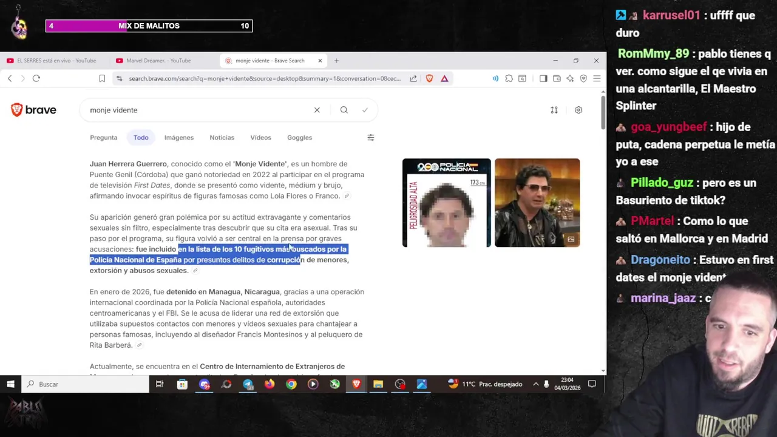777x437 pixels.
Task: Open Discord from the taskbar
Action: point(204,384)
